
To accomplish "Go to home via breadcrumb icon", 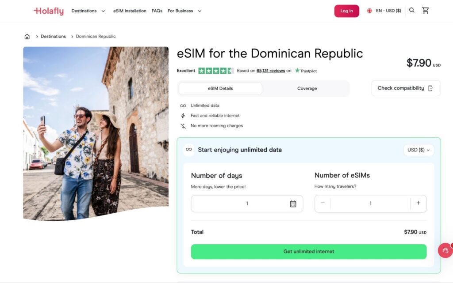I will pyautogui.click(x=27, y=37).
